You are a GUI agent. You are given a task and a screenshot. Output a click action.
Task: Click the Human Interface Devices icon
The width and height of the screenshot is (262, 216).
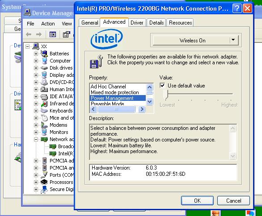tap(44, 89)
